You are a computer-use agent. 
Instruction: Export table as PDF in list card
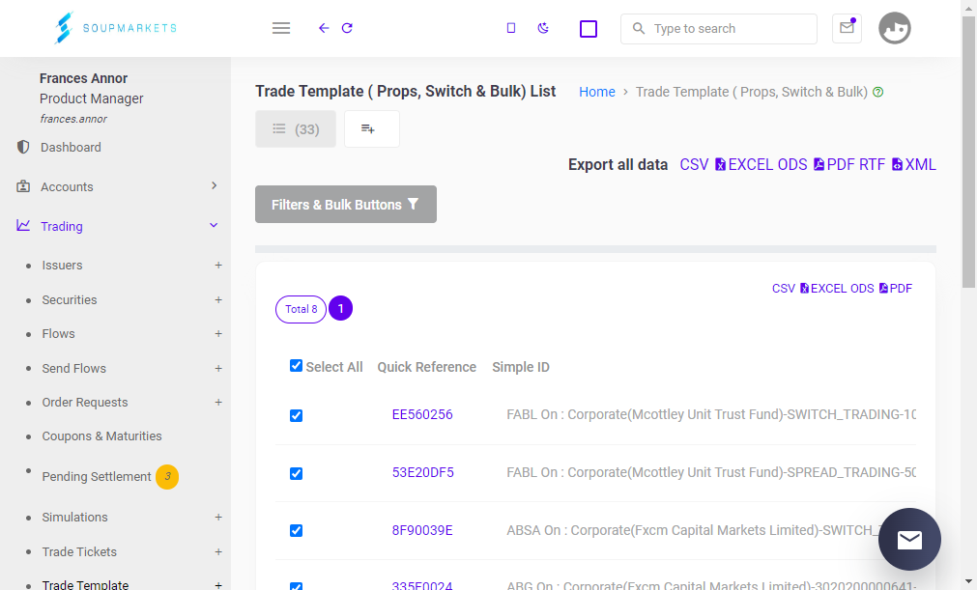pyautogui.click(x=896, y=288)
